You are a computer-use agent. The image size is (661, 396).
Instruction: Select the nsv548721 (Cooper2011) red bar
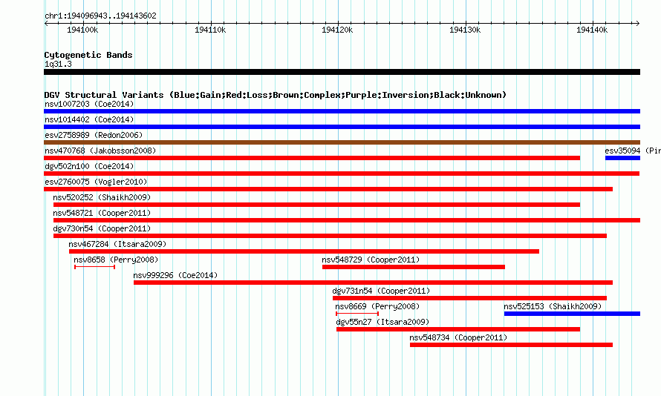click(x=347, y=220)
